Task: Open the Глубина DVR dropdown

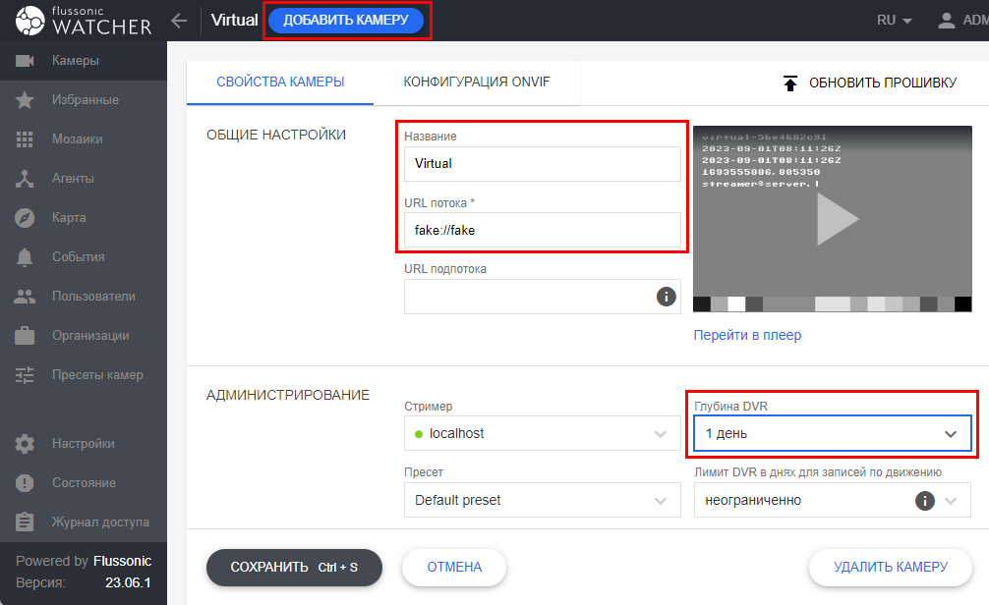Action: coord(832,432)
